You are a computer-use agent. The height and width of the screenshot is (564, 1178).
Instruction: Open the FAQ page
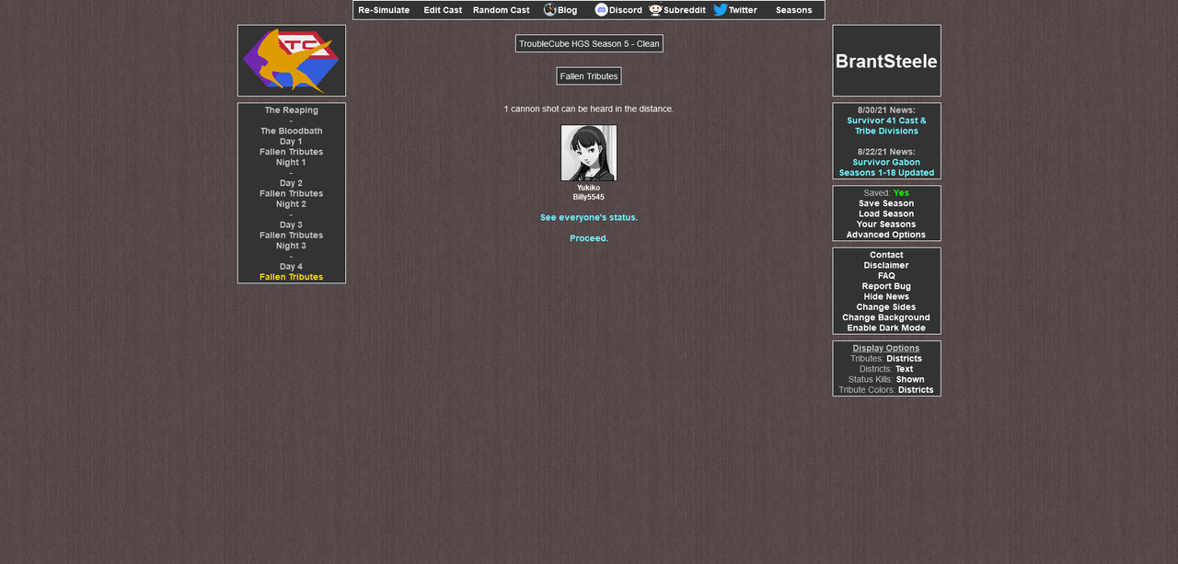(x=886, y=276)
